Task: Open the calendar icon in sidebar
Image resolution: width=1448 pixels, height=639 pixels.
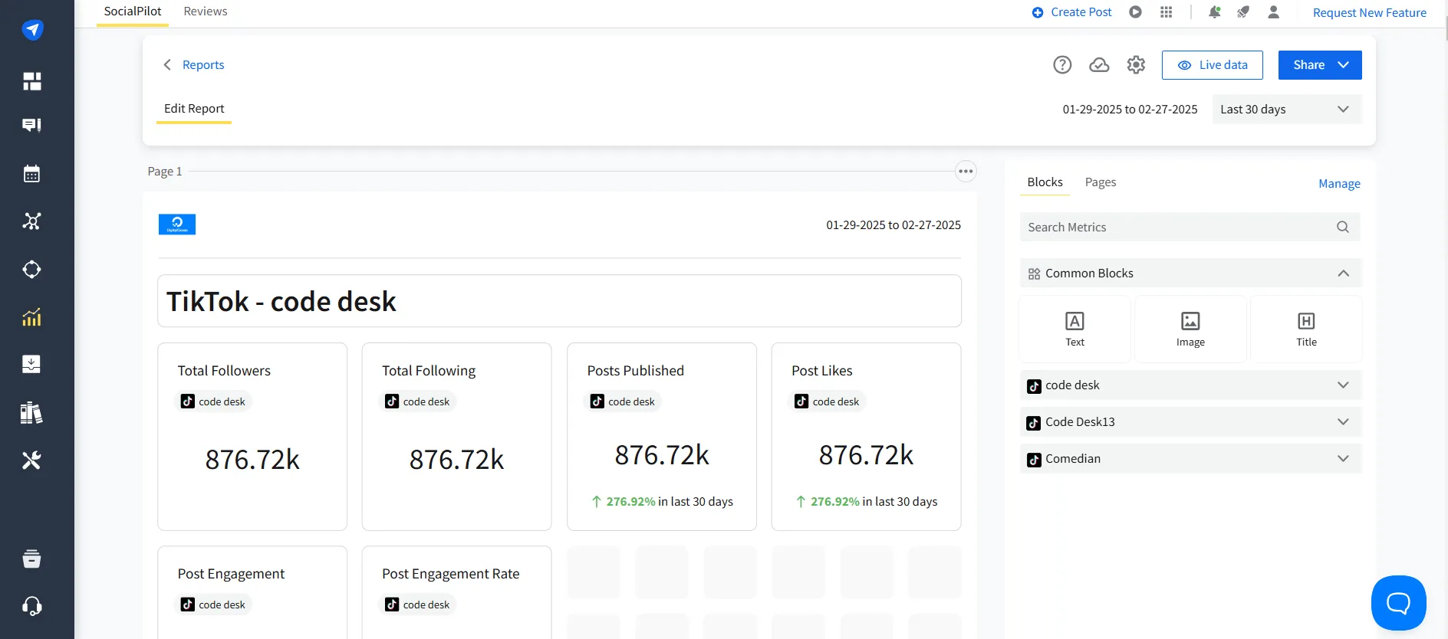Action: coord(31,173)
